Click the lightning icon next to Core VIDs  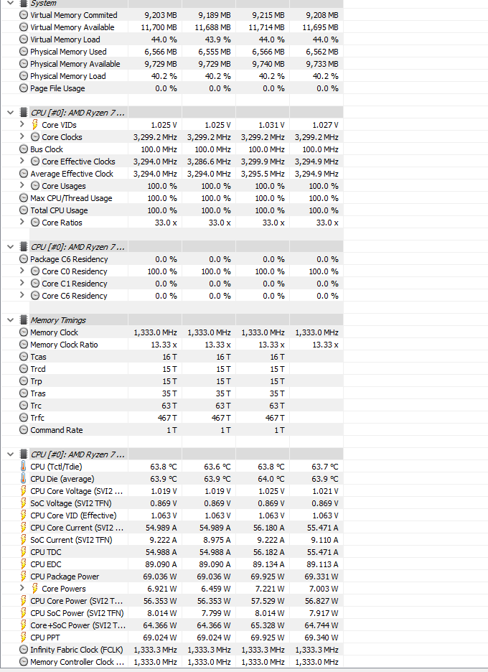35,125
